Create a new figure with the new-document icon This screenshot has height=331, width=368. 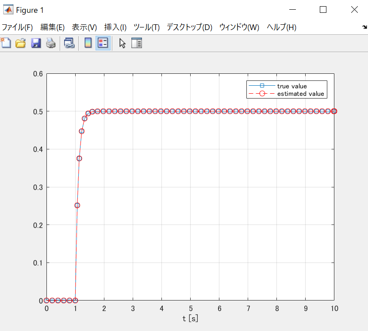(6, 43)
